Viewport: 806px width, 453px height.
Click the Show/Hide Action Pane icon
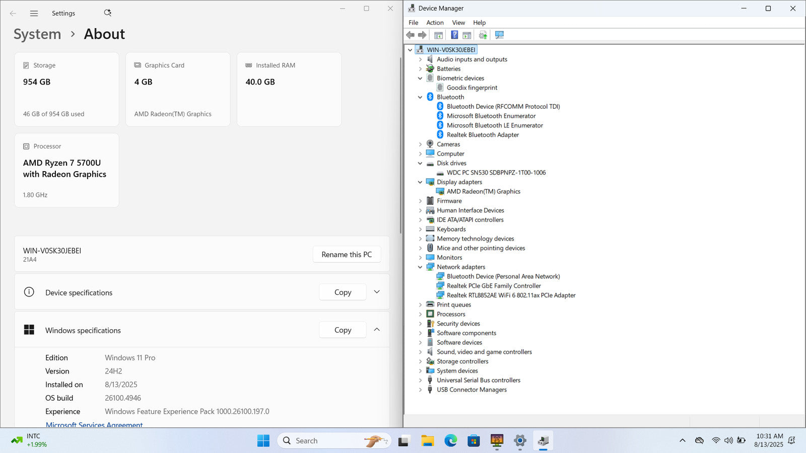pos(467,35)
